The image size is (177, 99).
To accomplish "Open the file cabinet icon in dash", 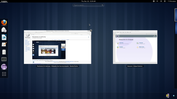I will pyautogui.click(x=4, y=52).
